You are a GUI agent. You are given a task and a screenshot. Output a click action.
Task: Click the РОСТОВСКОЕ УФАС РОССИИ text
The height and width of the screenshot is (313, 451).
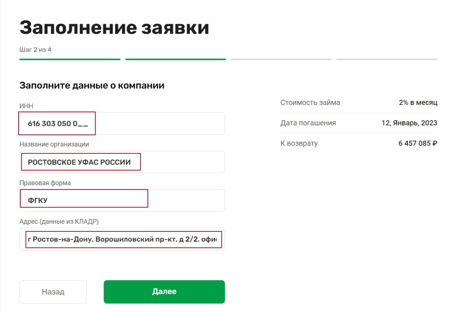tap(81, 162)
